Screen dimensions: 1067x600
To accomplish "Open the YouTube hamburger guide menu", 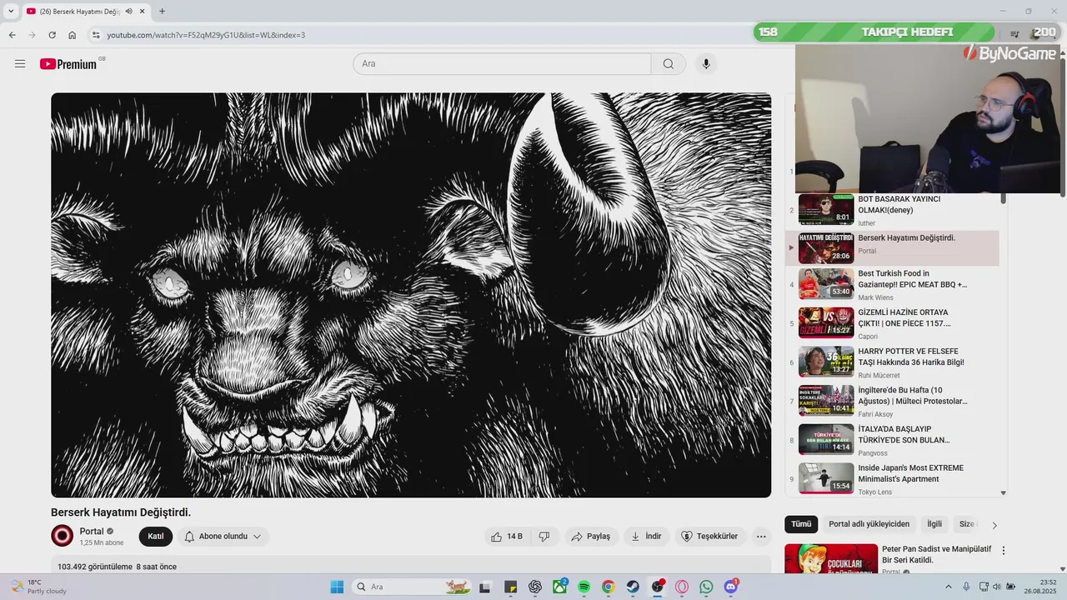I will [20, 64].
